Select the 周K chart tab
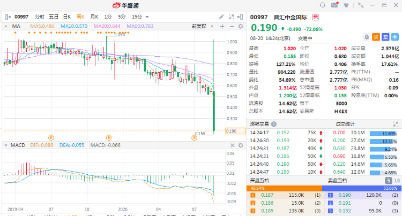 (x=80, y=17)
